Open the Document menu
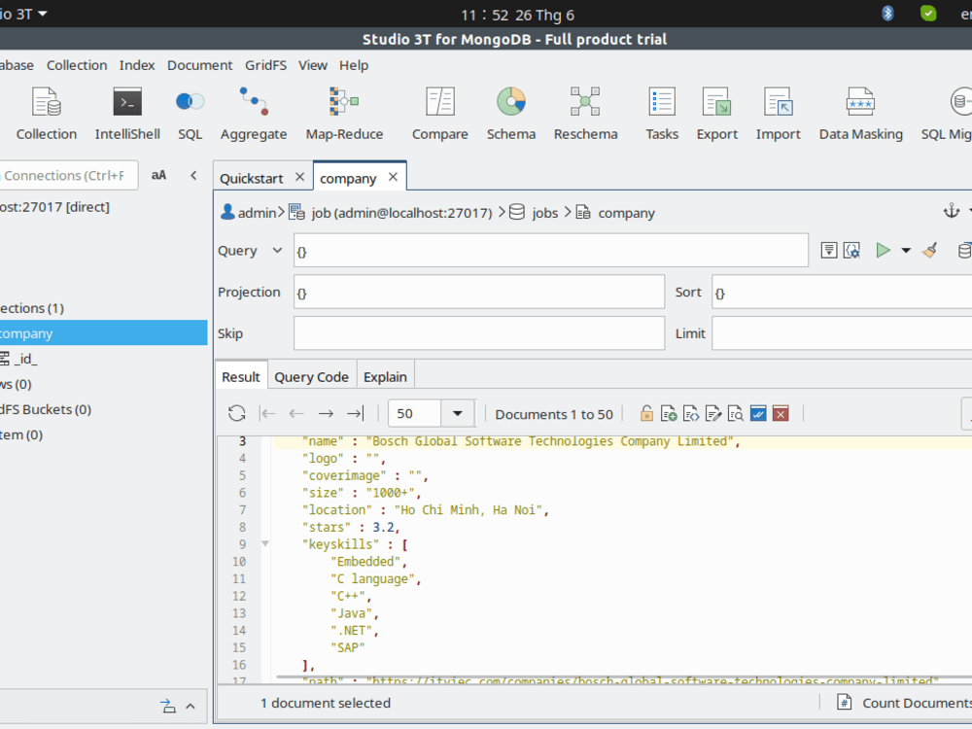Viewport: 972px width, 729px height. 199,65
